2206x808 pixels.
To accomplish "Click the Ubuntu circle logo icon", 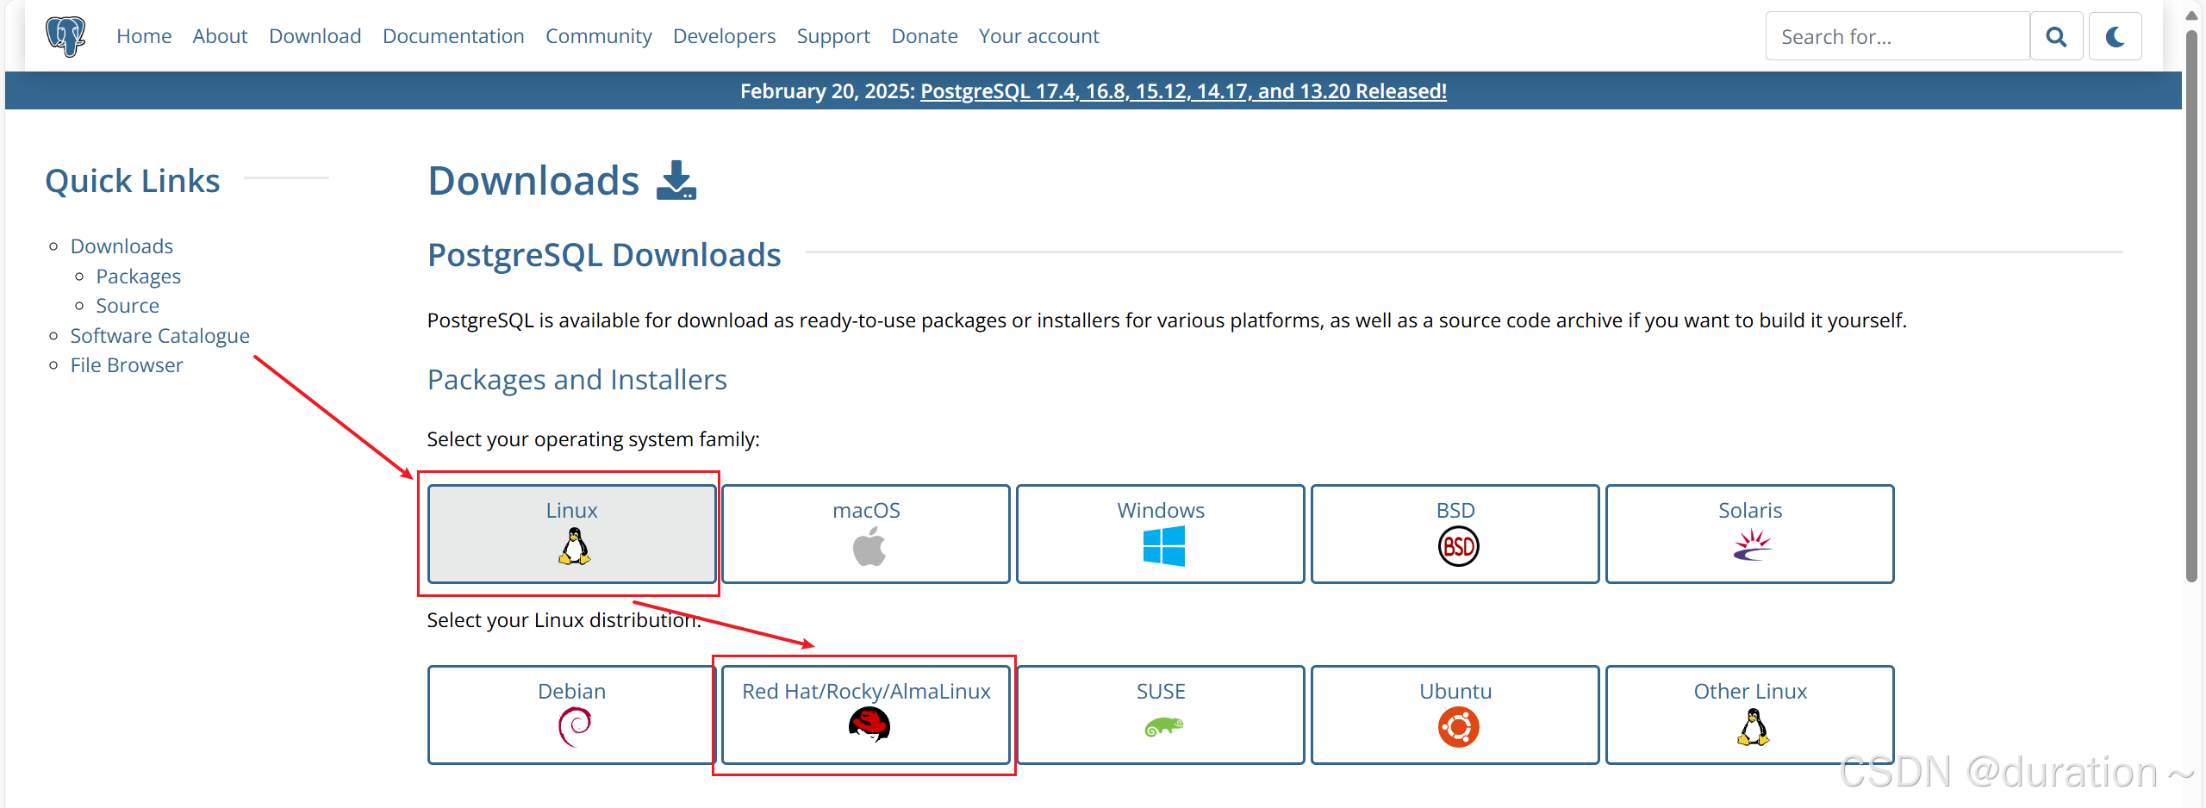I will 1458,727.
